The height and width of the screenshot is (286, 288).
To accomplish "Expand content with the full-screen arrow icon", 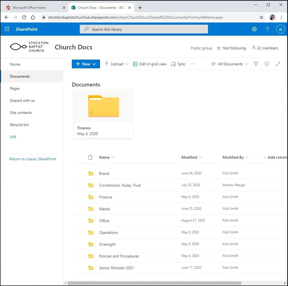I will coord(278,64).
